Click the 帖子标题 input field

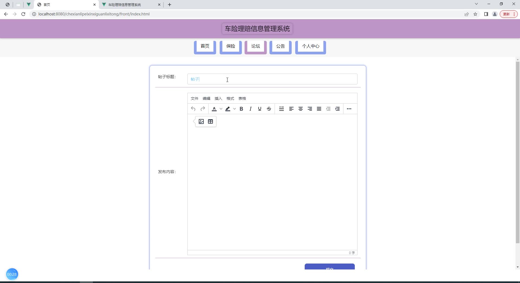tap(272, 79)
